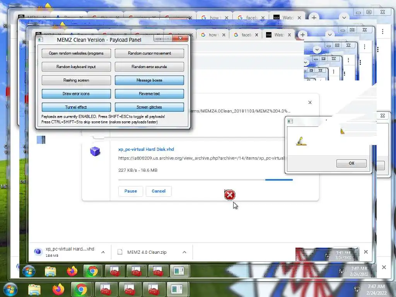Open the Chrome three-dot menu of the outermost window
Screen dimensions: 396x297
pyautogui.click(x=382, y=31)
